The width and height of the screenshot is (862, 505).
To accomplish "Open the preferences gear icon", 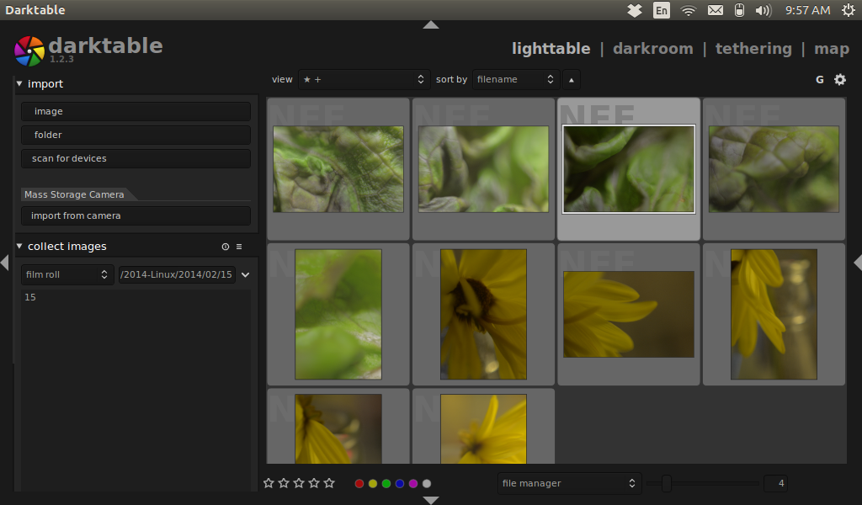I will pos(839,80).
